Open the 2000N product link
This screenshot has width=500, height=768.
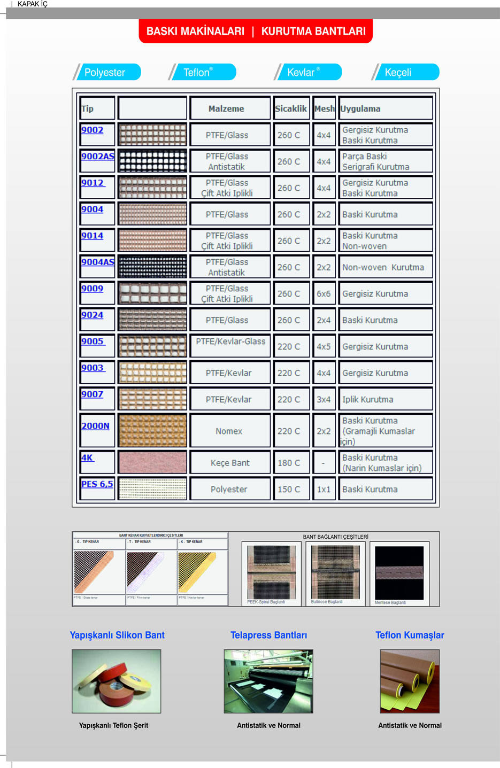(x=95, y=426)
